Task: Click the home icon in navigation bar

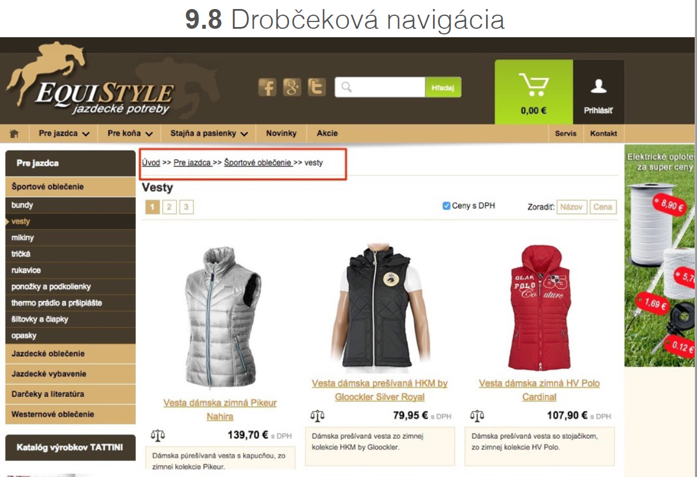Action: 15,134
